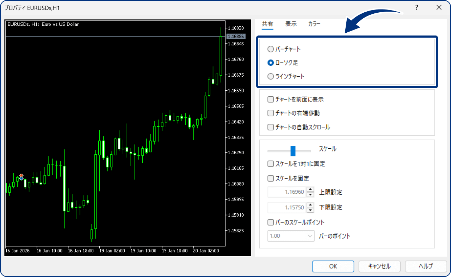The image size is (451, 277).
Task: Click the 下限設定 input field
Action: [x=287, y=207]
